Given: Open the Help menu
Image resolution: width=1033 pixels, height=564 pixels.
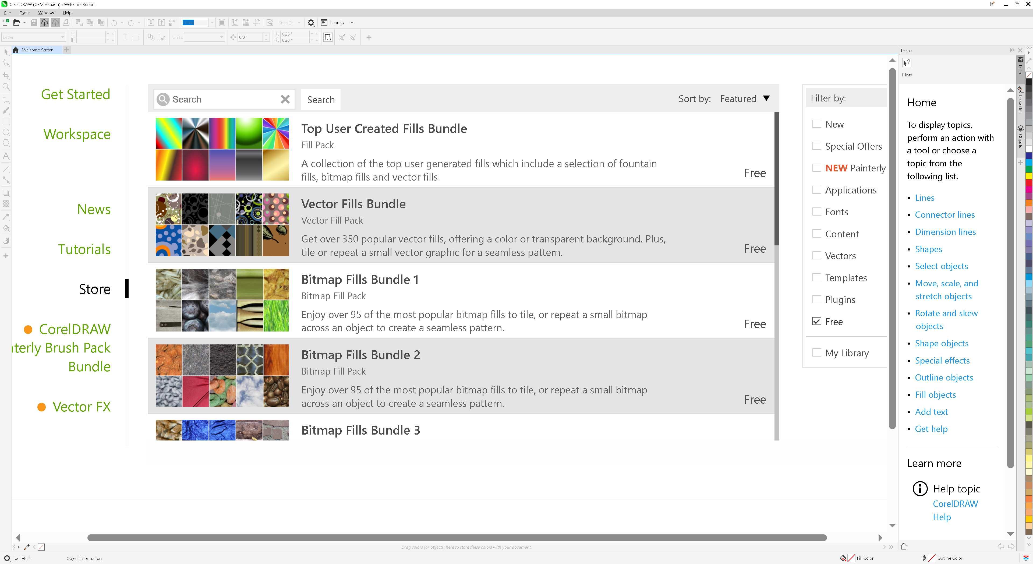Looking at the screenshot, I should tap(67, 13).
